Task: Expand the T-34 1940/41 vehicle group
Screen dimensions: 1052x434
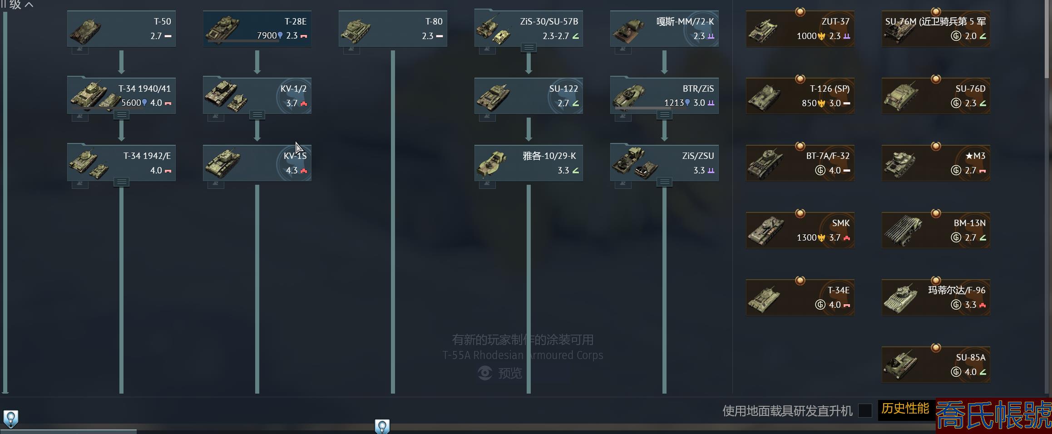Action: point(121,115)
